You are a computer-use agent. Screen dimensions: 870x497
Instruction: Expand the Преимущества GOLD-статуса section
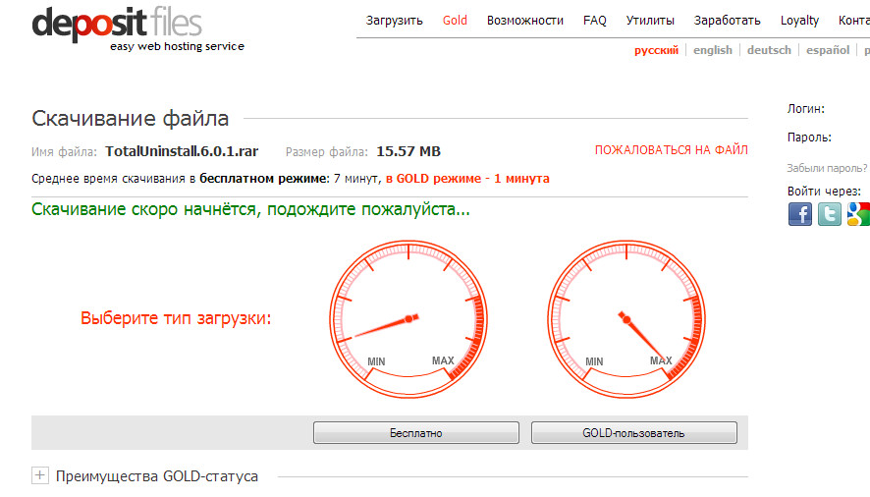click(39, 476)
